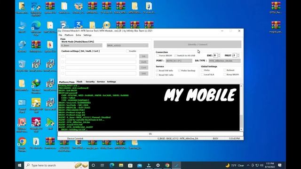The image size is (301, 169).
Task: Open the notification center icon
Action: [280, 165]
